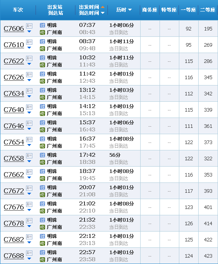Expand stop list arrow under C7688
The image size is (218, 264).
pyautogui.click(x=29, y=259)
